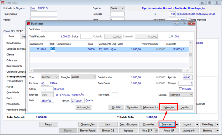Enable the Previsão checkbox
Viewport: 222px width, 135px height.
click(181, 89)
